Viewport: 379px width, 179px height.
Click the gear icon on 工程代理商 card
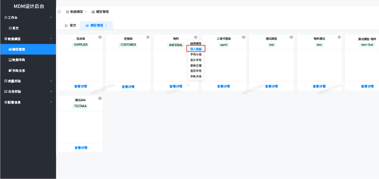click(x=244, y=37)
